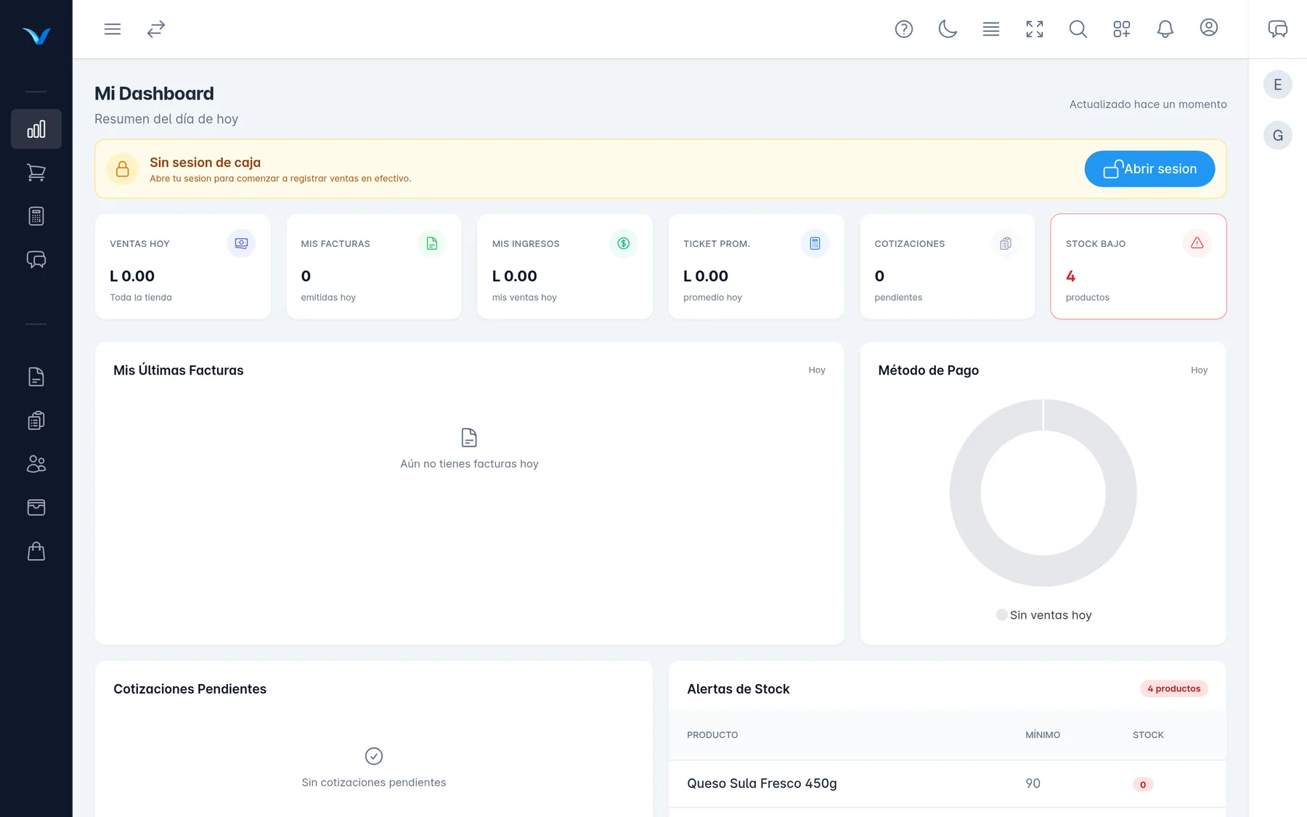Open search magnifier icon
This screenshot has width=1307, height=817.
click(x=1078, y=29)
